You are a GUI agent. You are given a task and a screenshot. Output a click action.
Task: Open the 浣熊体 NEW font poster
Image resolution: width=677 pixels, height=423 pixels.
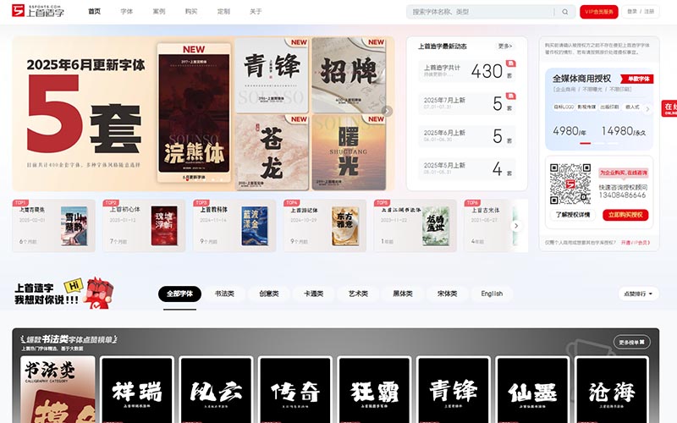(194, 113)
